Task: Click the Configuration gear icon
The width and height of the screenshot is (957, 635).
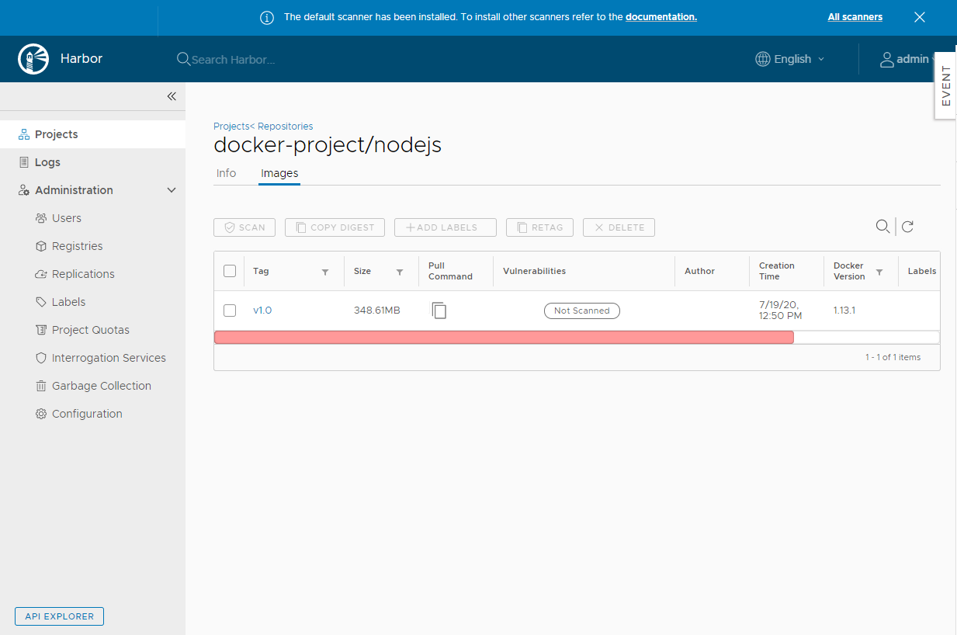Action: tap(41, 414)
